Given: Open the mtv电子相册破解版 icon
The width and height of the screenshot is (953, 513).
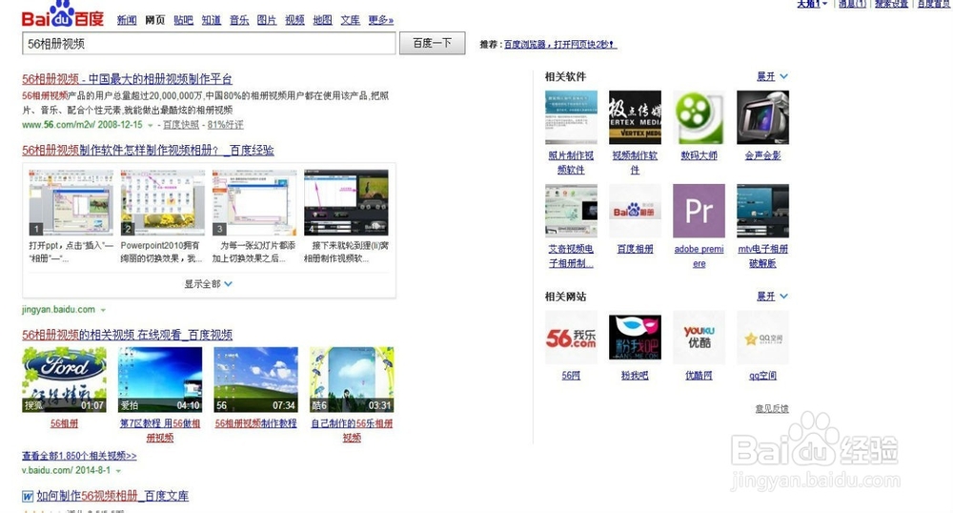Looking at the screenshot, I should click(762, 211).
